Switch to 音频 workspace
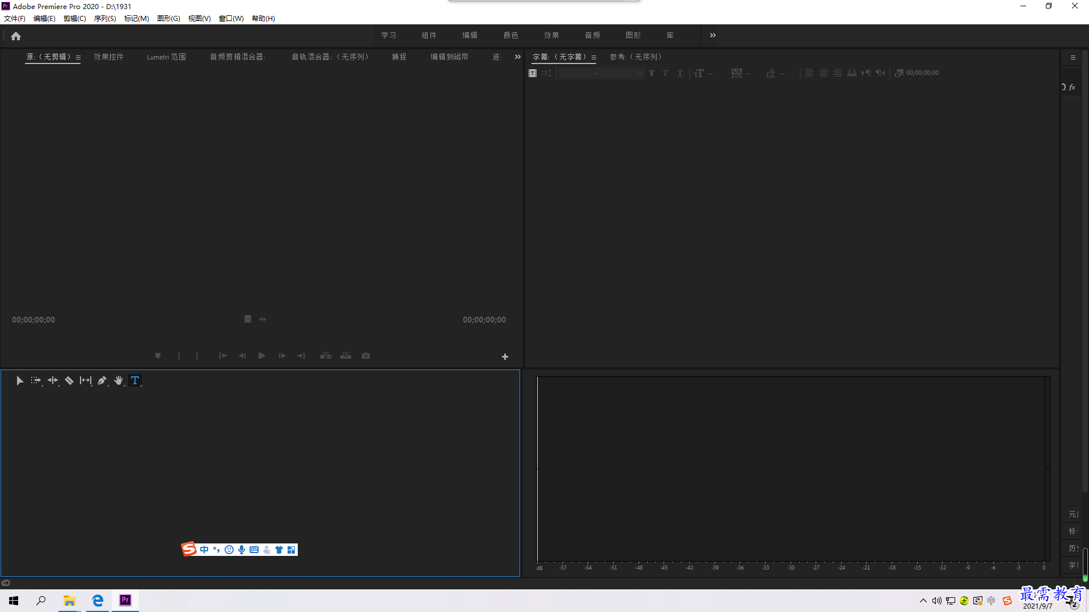Screen dimensions: 1089x612 point(592,35)
